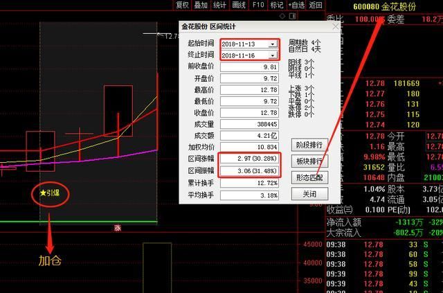Click the 终止时间 date field 2018-11-16
The width and height of the screenshot is (443, 293).
tap(244, 55)
